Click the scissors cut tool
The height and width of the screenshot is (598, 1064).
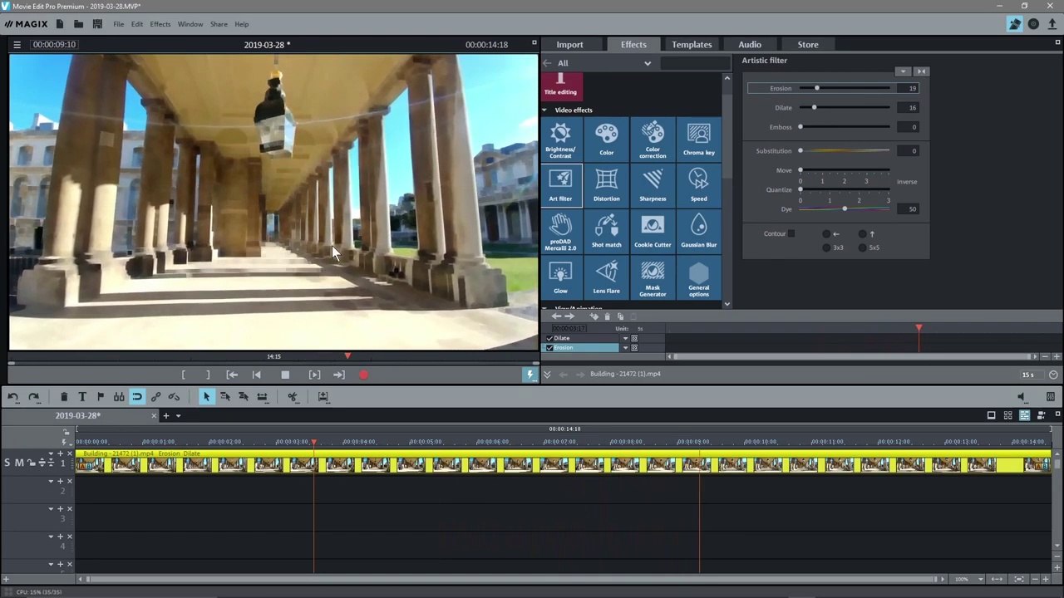click(x=293, y=397)
